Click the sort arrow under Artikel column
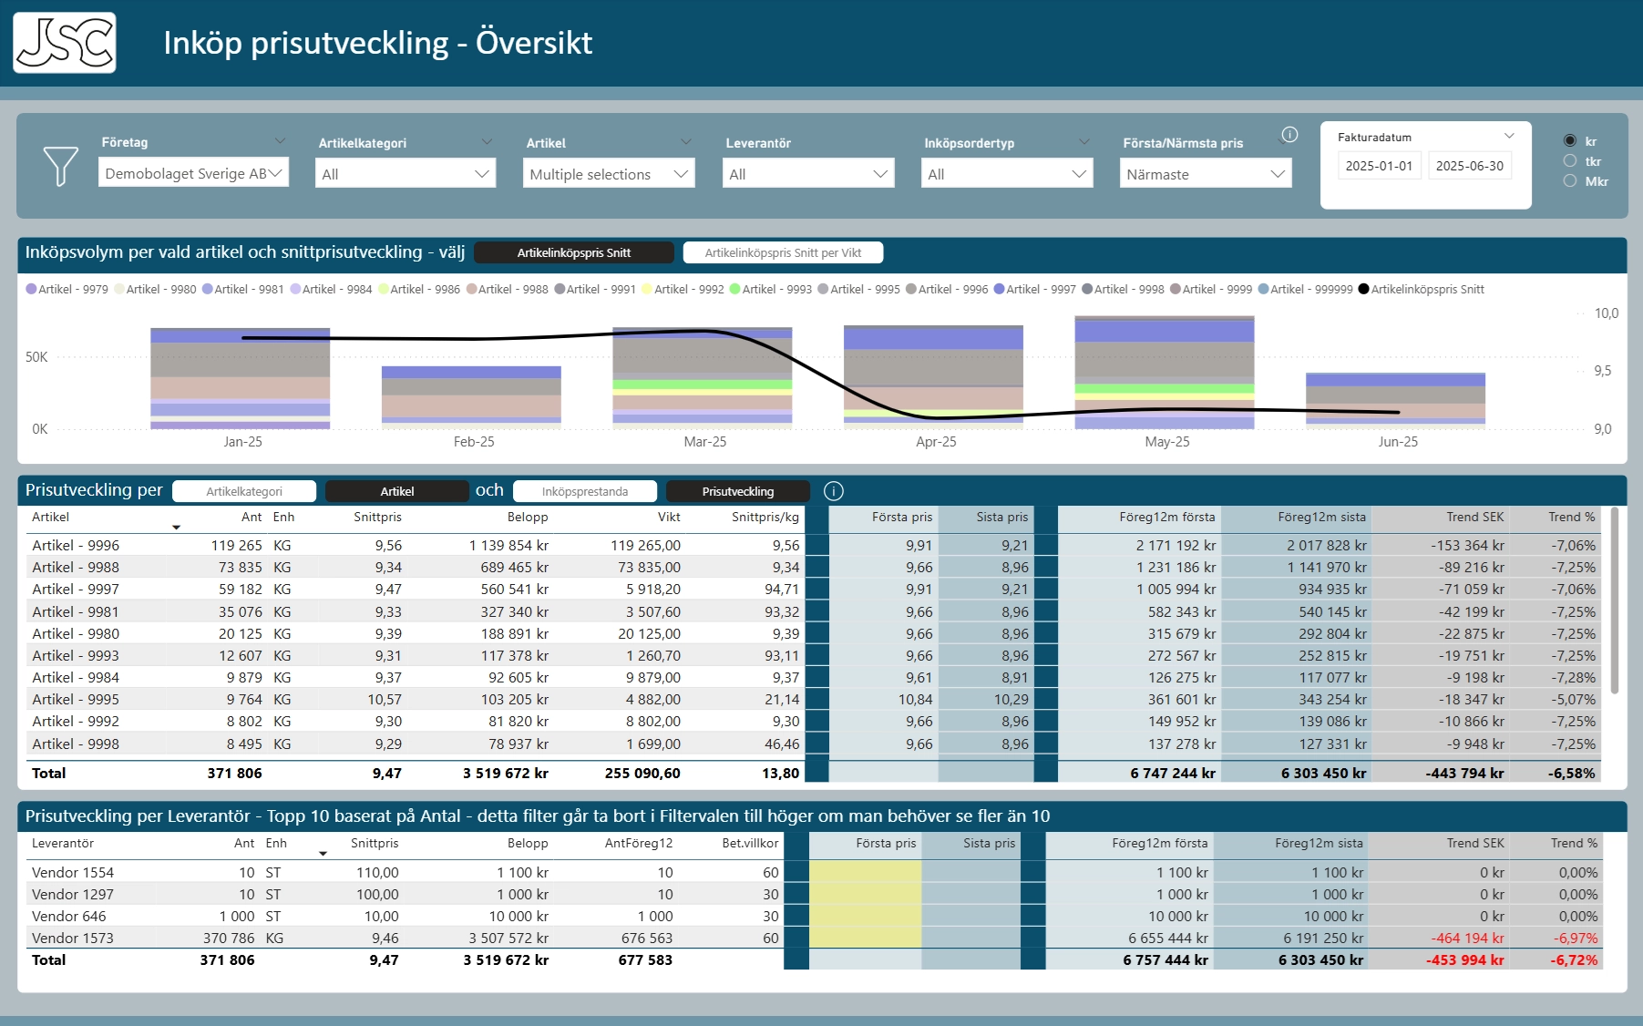 (x=176, y=528)
